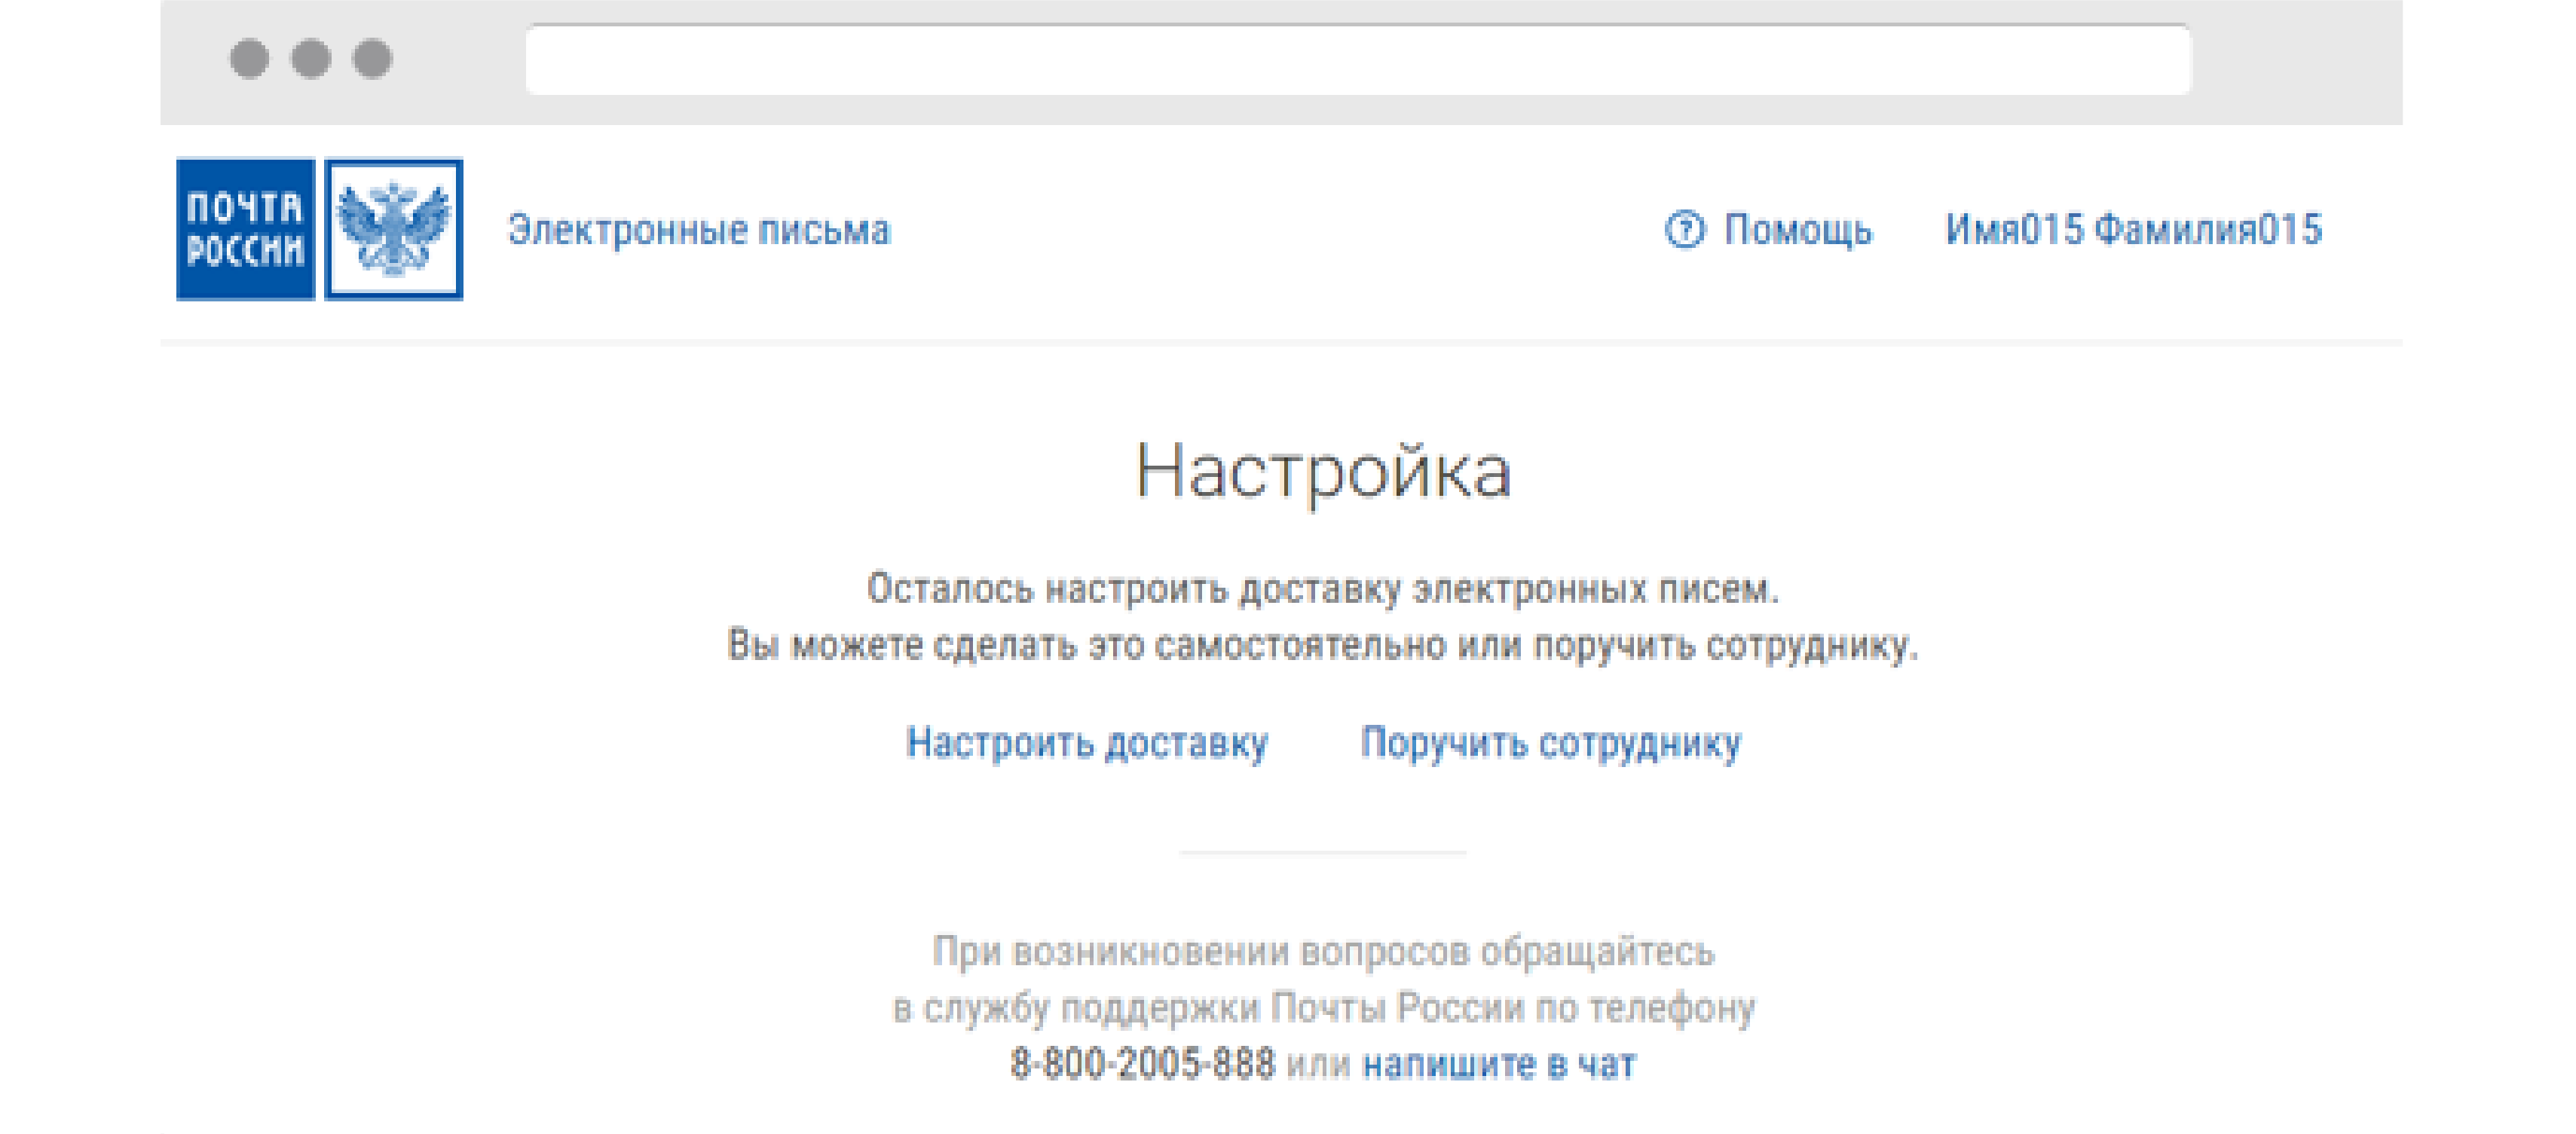The height and width of the screenshot is (1134, 2576).
Task: Focus the browser address bar
Action: tap(1357, 60)
